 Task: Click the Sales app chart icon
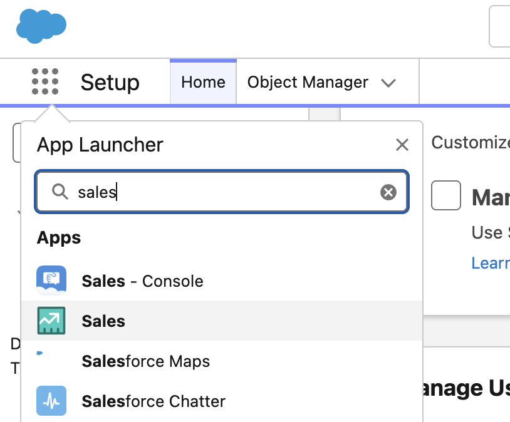tap(51, 321)
